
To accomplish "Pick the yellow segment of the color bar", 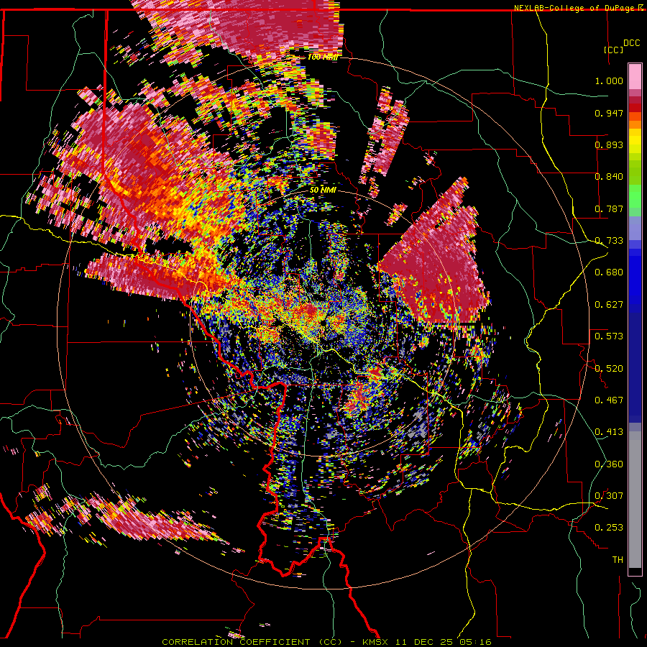I will coord(635,141).
